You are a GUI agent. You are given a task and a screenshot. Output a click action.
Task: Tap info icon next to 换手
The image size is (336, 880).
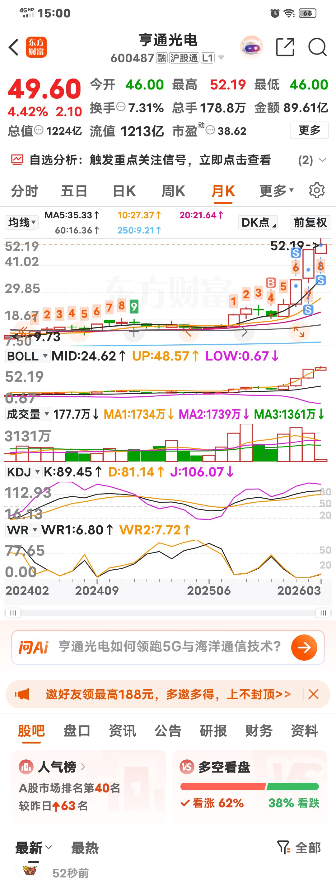coord(121,107)
